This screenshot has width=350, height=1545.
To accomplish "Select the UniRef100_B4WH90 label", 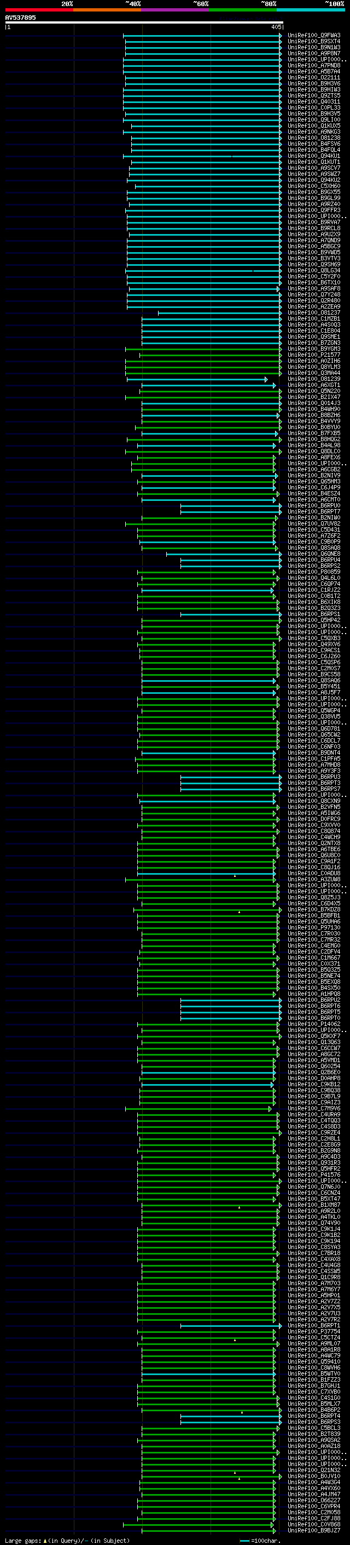I will (x=314, y=409).
